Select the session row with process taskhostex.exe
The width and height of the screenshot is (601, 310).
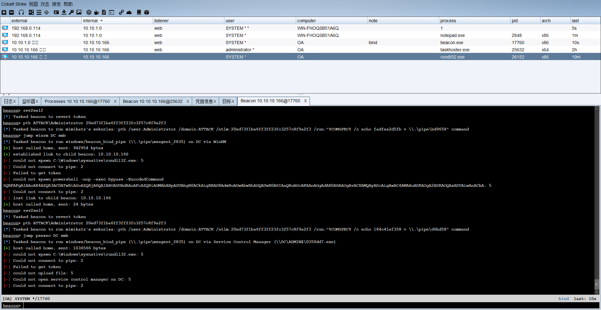300,49
